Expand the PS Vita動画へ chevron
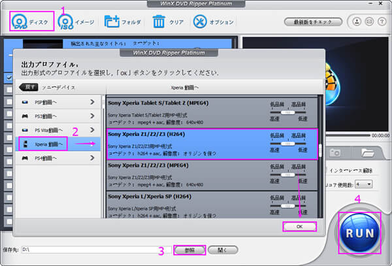The height and width of the screenshot is (266, 392). click(x=92, y=130)
